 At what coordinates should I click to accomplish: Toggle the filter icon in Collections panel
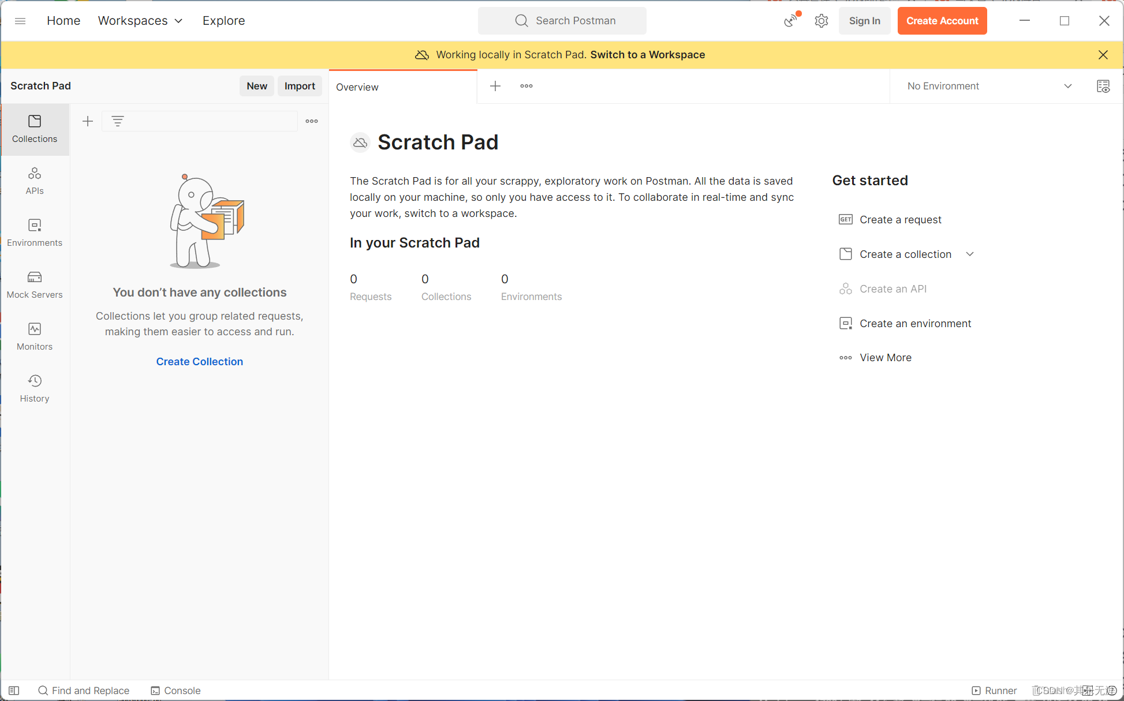pos(118,121)
